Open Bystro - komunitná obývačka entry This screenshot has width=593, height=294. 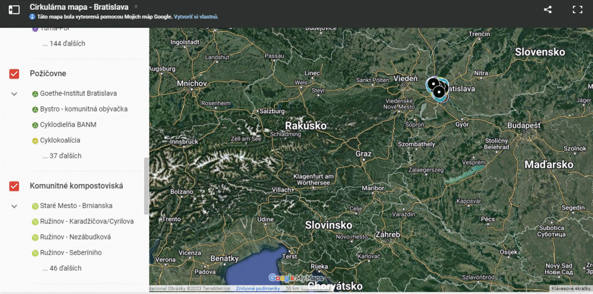coord(83,109)
